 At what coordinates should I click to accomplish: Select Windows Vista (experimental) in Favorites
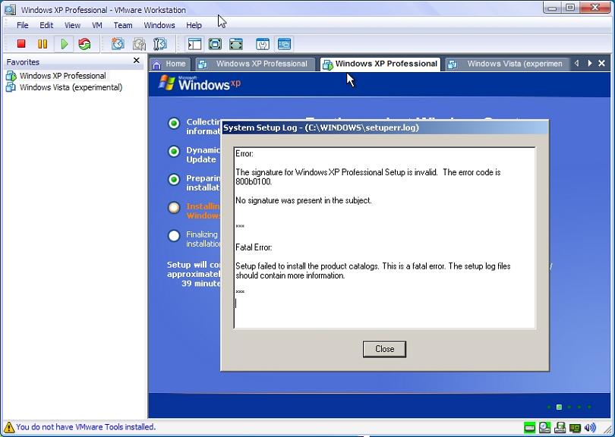tap(65, 87)
